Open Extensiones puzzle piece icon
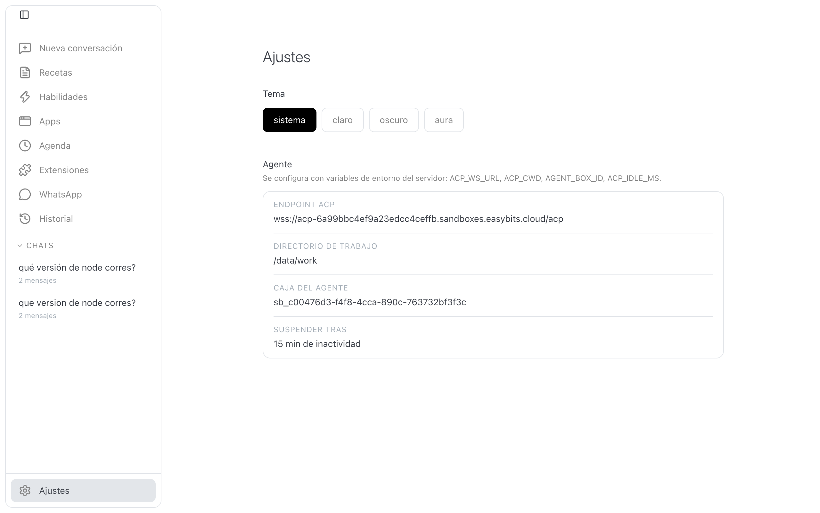Image resolution: width=820 pixels, height=513 pixels. point(25,170)
